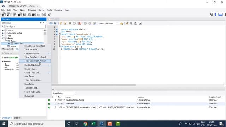Click the schema tree vertical scrollbar
226x127 pixels.
tap(45, 34)
